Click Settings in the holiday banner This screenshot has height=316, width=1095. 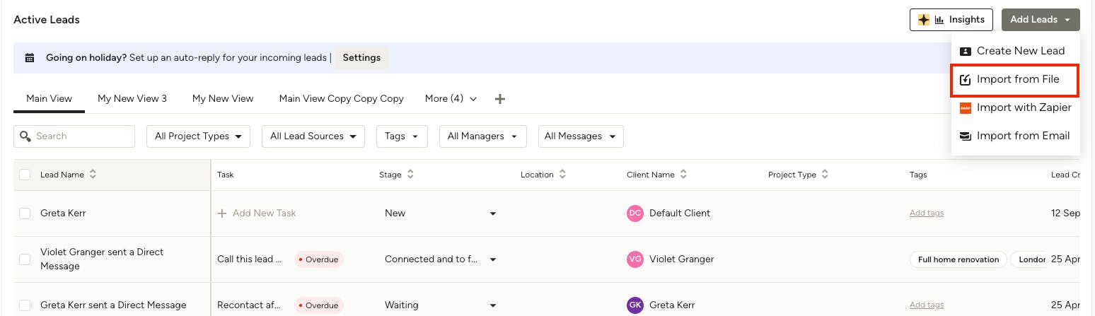(x=361, y=58)
